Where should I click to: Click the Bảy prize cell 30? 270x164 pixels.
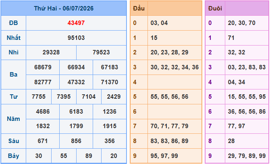pos(39,156)
